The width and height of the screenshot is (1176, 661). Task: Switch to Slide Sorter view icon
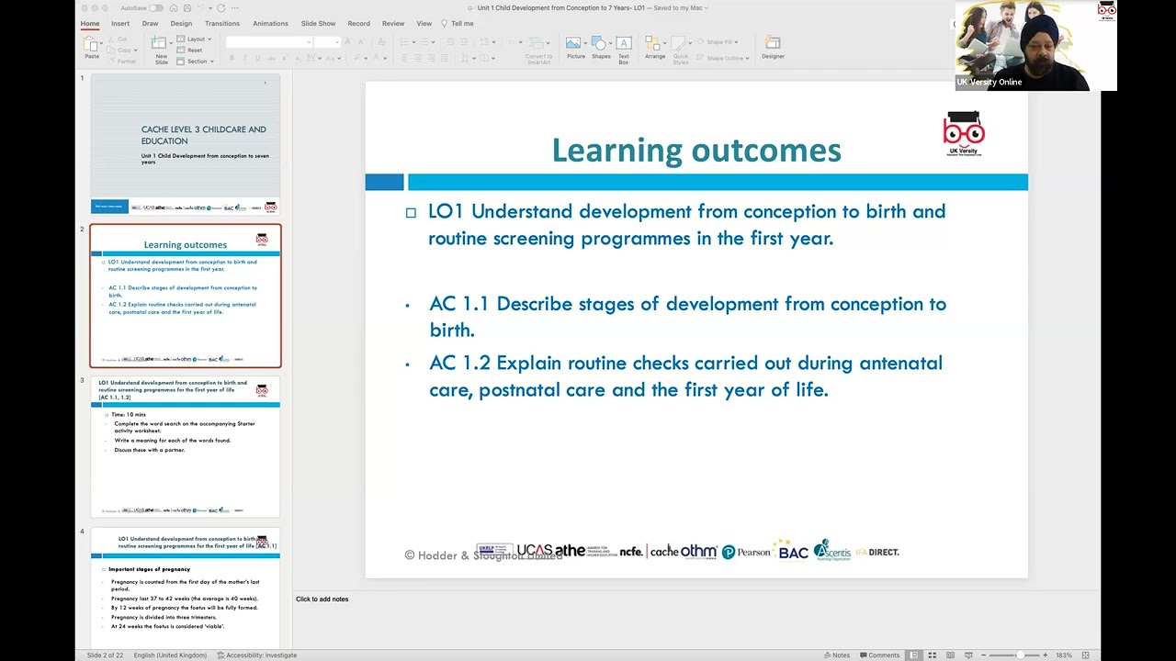(x=932, y=655)
